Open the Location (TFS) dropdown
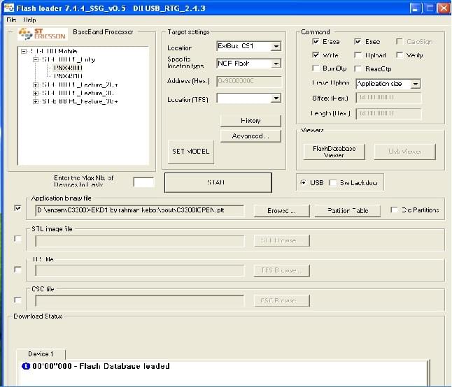452x387 pixels. (x=276, y=98)
